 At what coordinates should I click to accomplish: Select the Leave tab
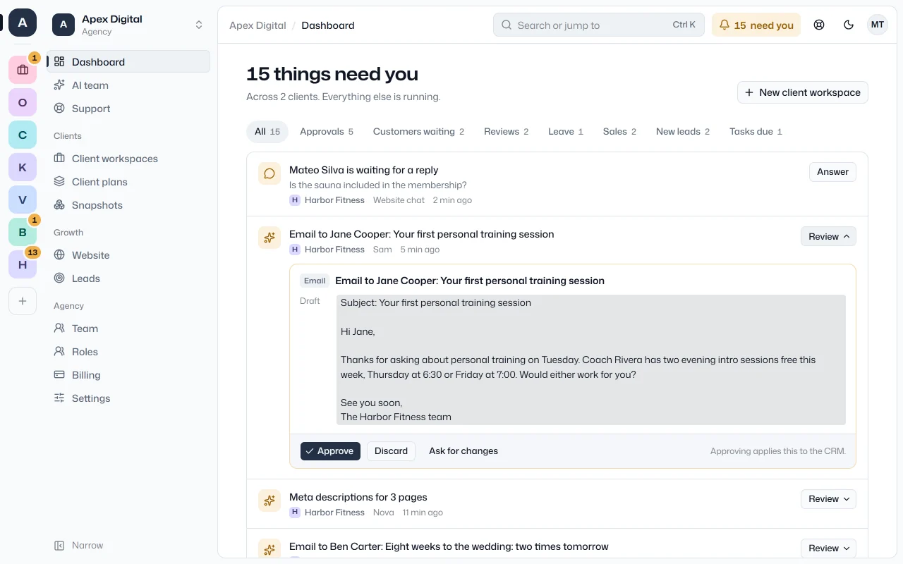click(566, 131)
